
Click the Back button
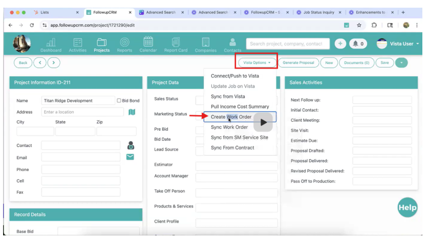point(23,63)
